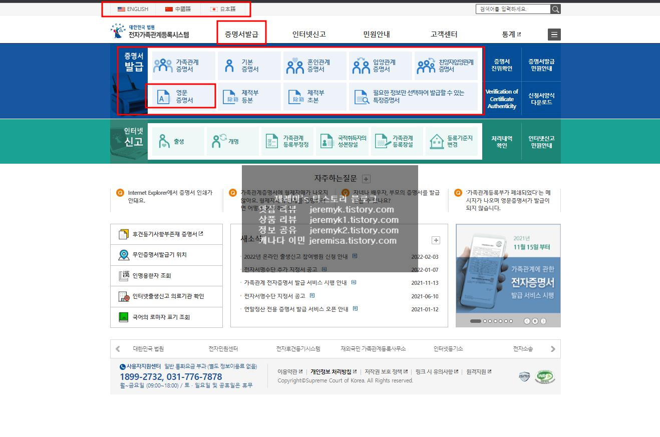The image size is (660, 437).
Task: Open FAQ about 가족관계등록부 폐쇄 message
Action: [508, 200]
